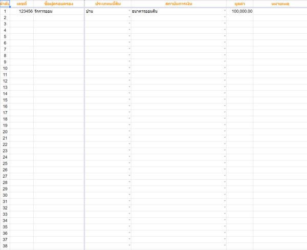Select the cell with value 100,000.00
The width and height of the screenshot is (307, 250).
(x=240, y=11)
